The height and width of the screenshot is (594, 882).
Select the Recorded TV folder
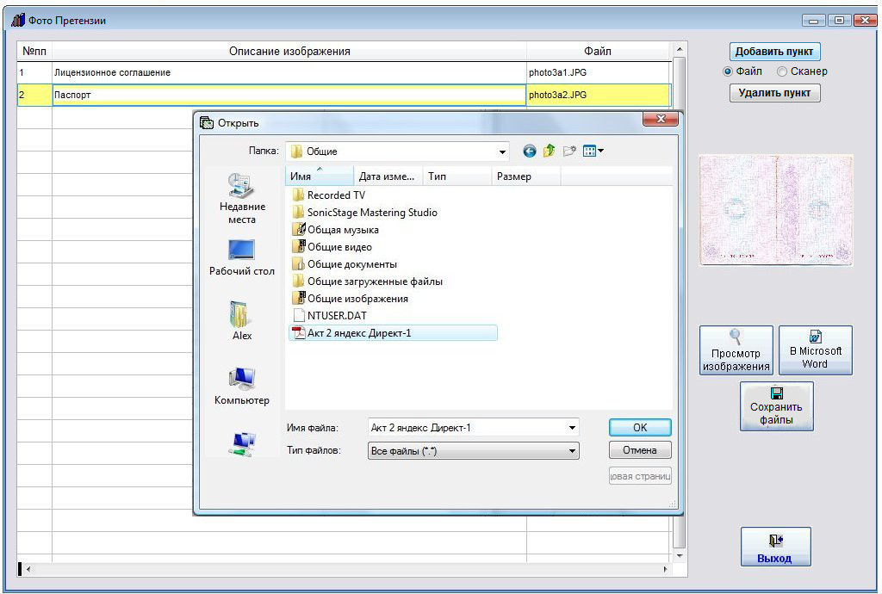(x=329, y=195)
